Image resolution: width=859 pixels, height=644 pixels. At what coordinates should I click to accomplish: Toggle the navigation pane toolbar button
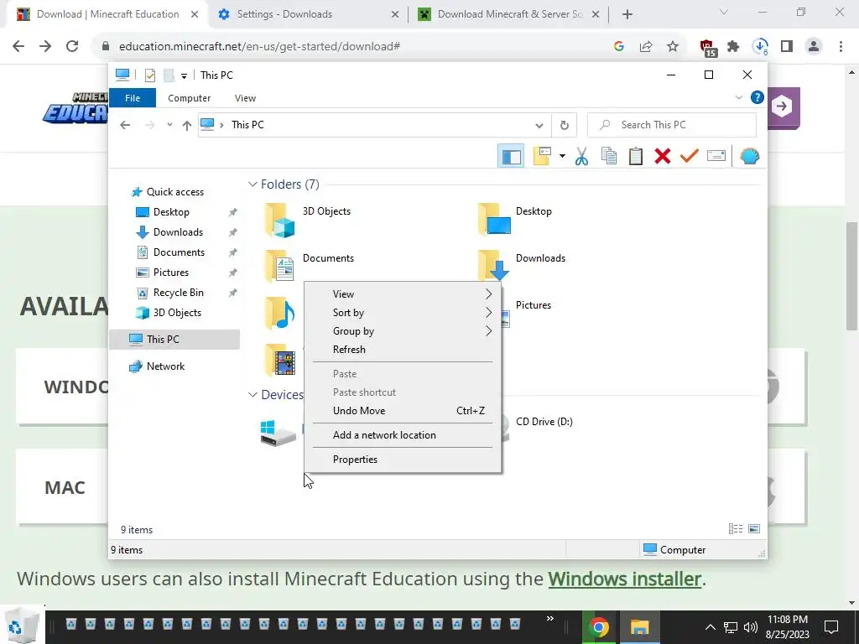coord(511,157)
